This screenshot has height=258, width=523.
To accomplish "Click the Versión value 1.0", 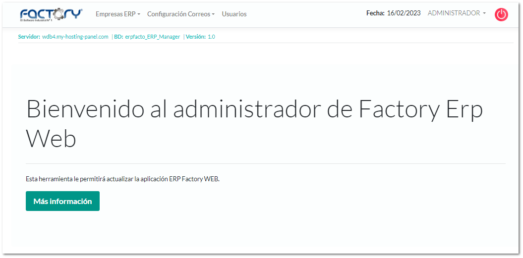I will click(212, 37).
